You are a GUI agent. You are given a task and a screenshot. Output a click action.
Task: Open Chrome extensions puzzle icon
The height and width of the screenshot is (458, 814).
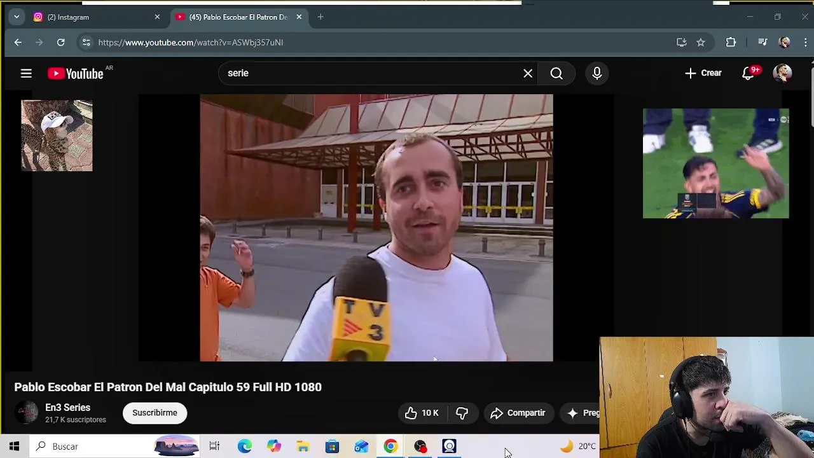731,43
